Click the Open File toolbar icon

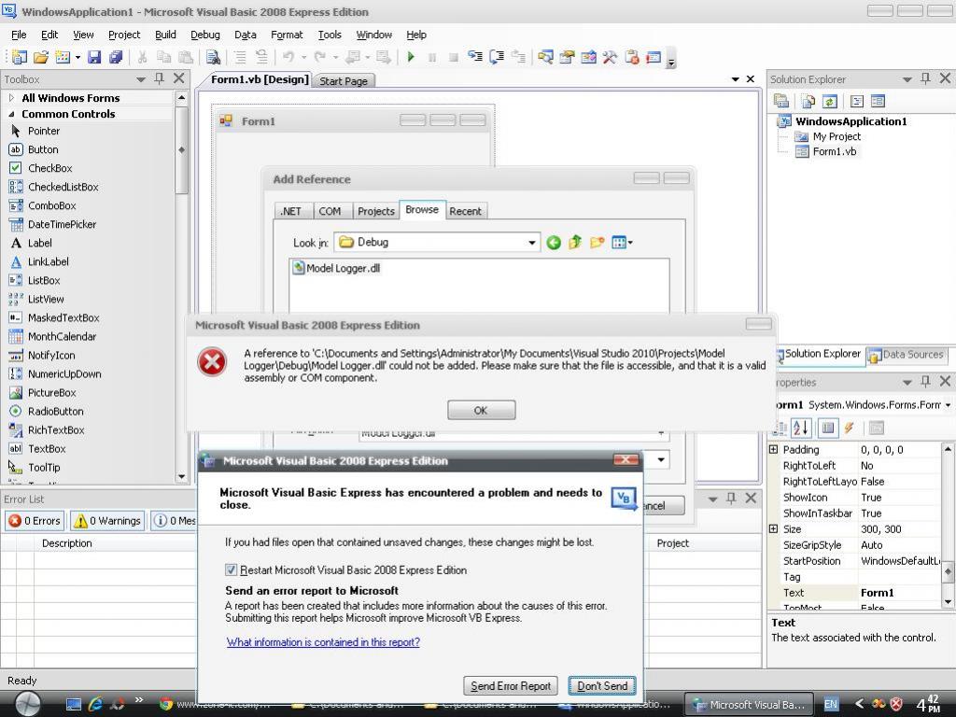click(x=41, y=57)
